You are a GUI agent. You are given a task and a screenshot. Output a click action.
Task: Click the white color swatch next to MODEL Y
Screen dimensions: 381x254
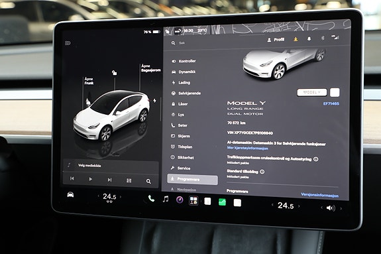click(x=335, y=92)
